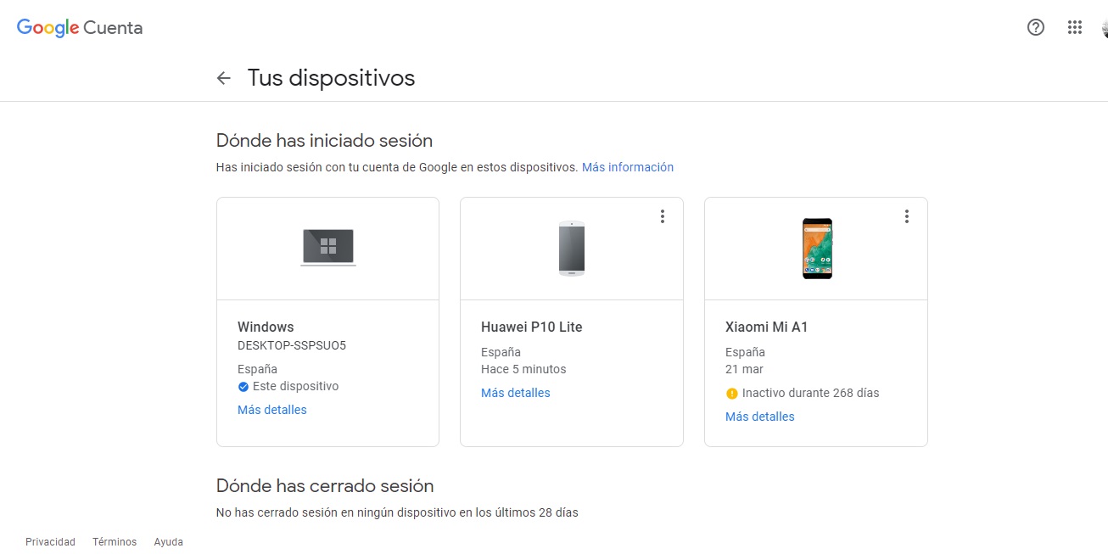Open the Privacidad footer link
The height and width of the screenshot is (554, 1108).
pos(50,542)
